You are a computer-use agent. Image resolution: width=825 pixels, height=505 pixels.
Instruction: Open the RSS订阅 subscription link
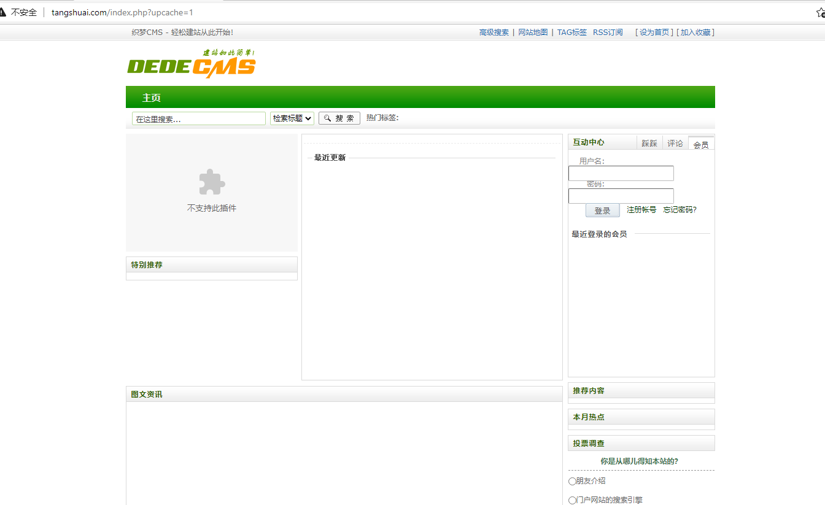pos(607,32)
